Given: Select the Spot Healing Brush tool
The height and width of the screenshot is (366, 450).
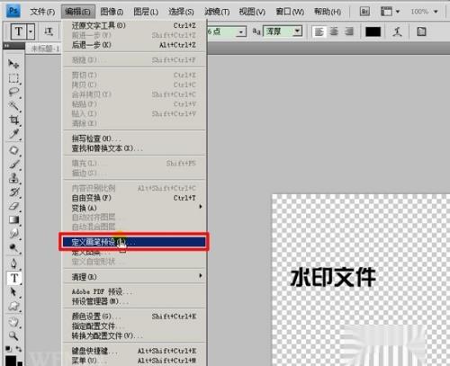Looking at the screenshot, I should pyautogui.click(x=13, y=150).
